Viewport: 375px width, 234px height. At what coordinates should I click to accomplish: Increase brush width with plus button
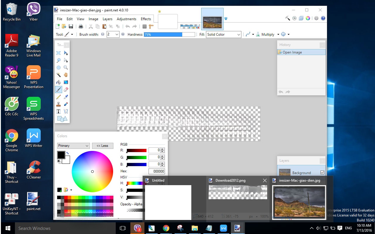(x=123, y=34)
